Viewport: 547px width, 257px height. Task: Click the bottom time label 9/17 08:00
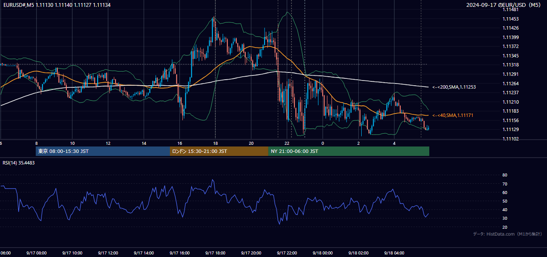pos(36,253)
